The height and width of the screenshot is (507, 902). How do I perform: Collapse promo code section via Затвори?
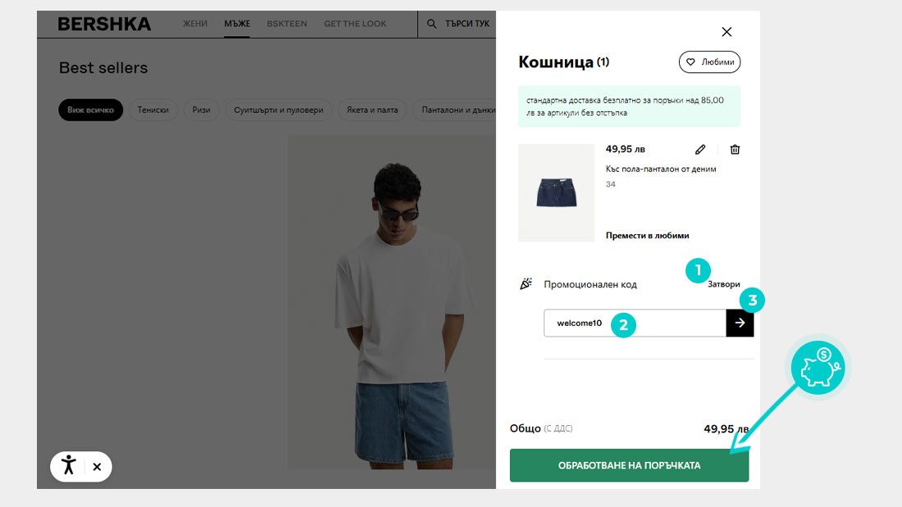coord(724,284)
